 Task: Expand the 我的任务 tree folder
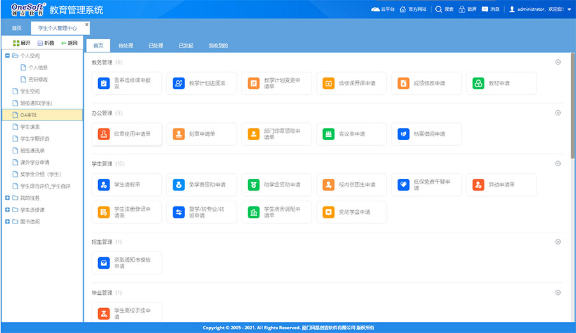pyautogui.click(x=7, y=198)
